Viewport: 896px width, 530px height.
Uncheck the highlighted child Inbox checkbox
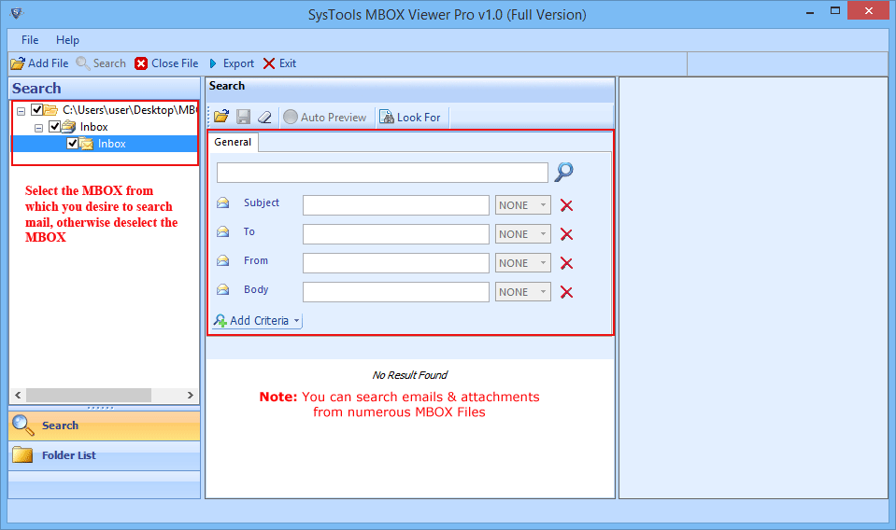click(73, 143)
